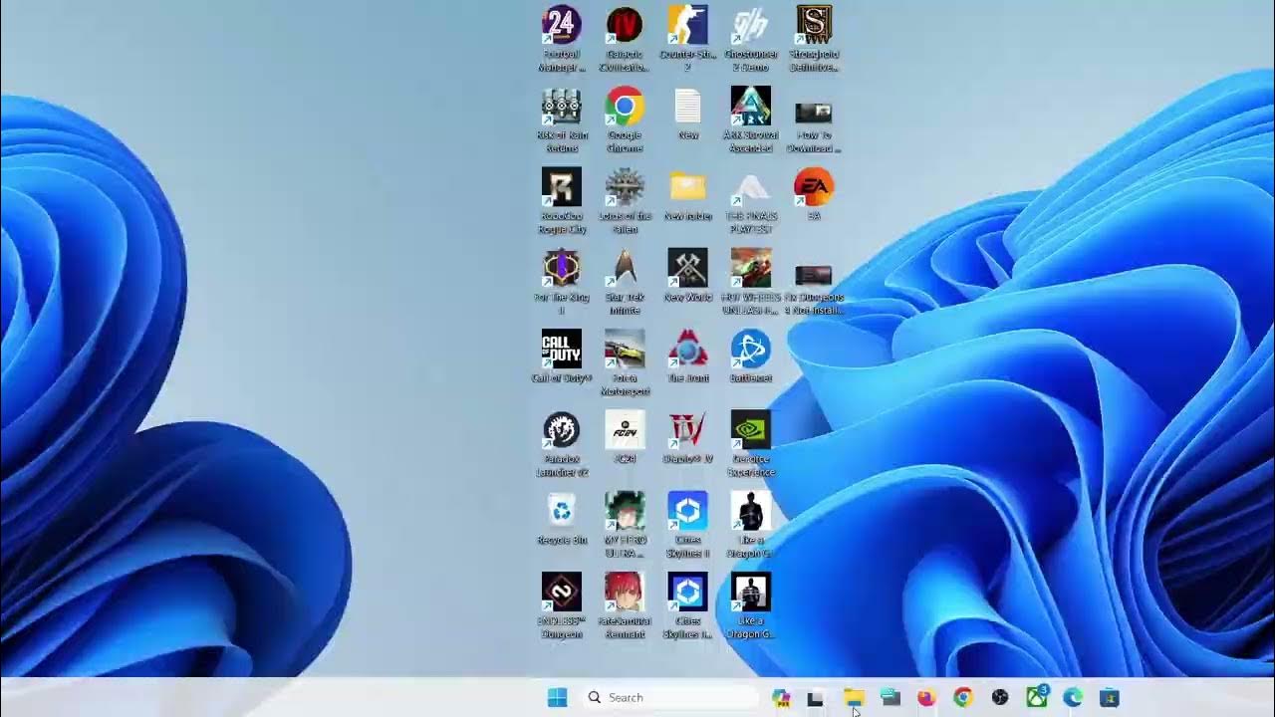The height and width of the screenshot is (717, 1275).
Task: Select MY HERO ULTRA shortcut icon
Action: tap(625, 525)
